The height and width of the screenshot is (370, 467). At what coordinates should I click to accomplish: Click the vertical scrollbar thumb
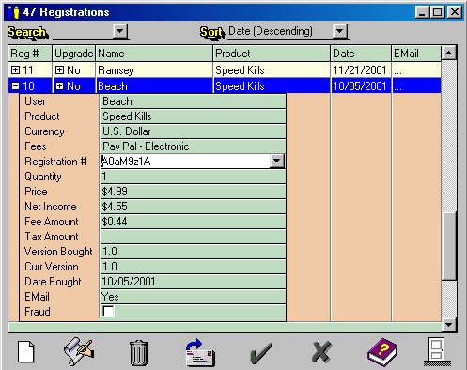click(x=448, y=246)
